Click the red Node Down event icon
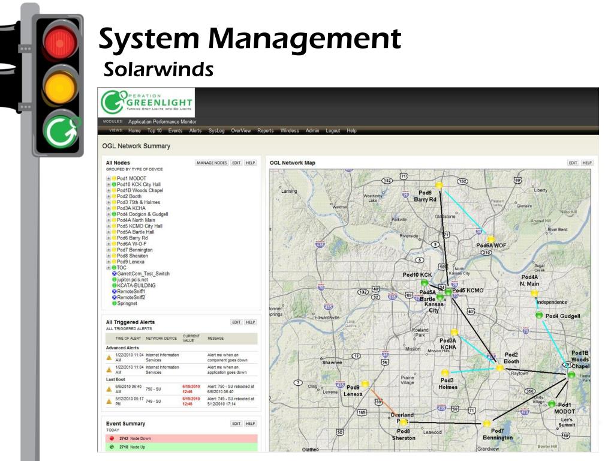Screen dimensions: 614x461 (112, 438)
